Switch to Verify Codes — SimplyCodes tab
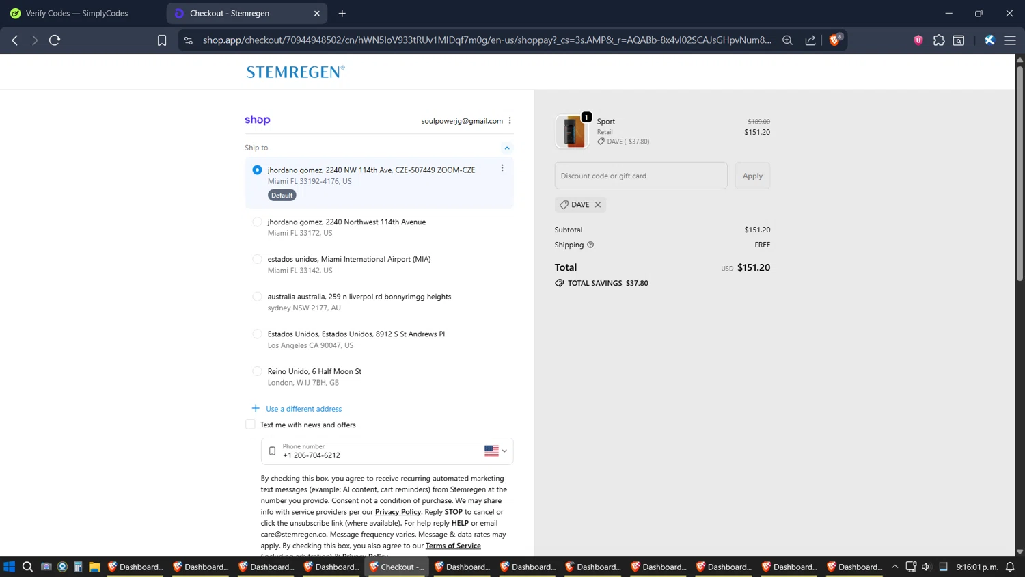This screenshot has height=577, width=1025. 77,13
